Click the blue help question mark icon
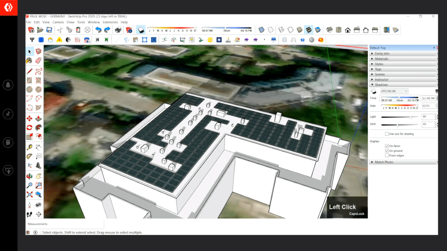447x251 pixels. (x=303, y=40)
